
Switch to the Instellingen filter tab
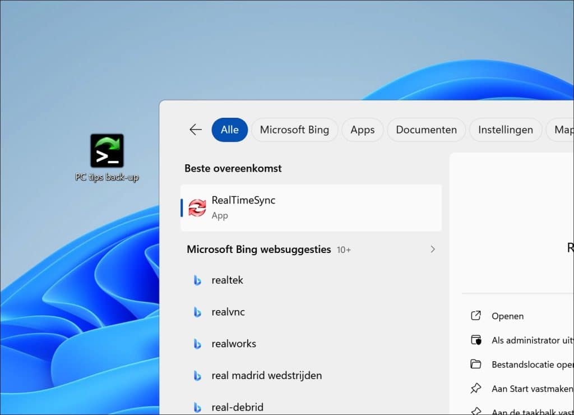(505, 130)
